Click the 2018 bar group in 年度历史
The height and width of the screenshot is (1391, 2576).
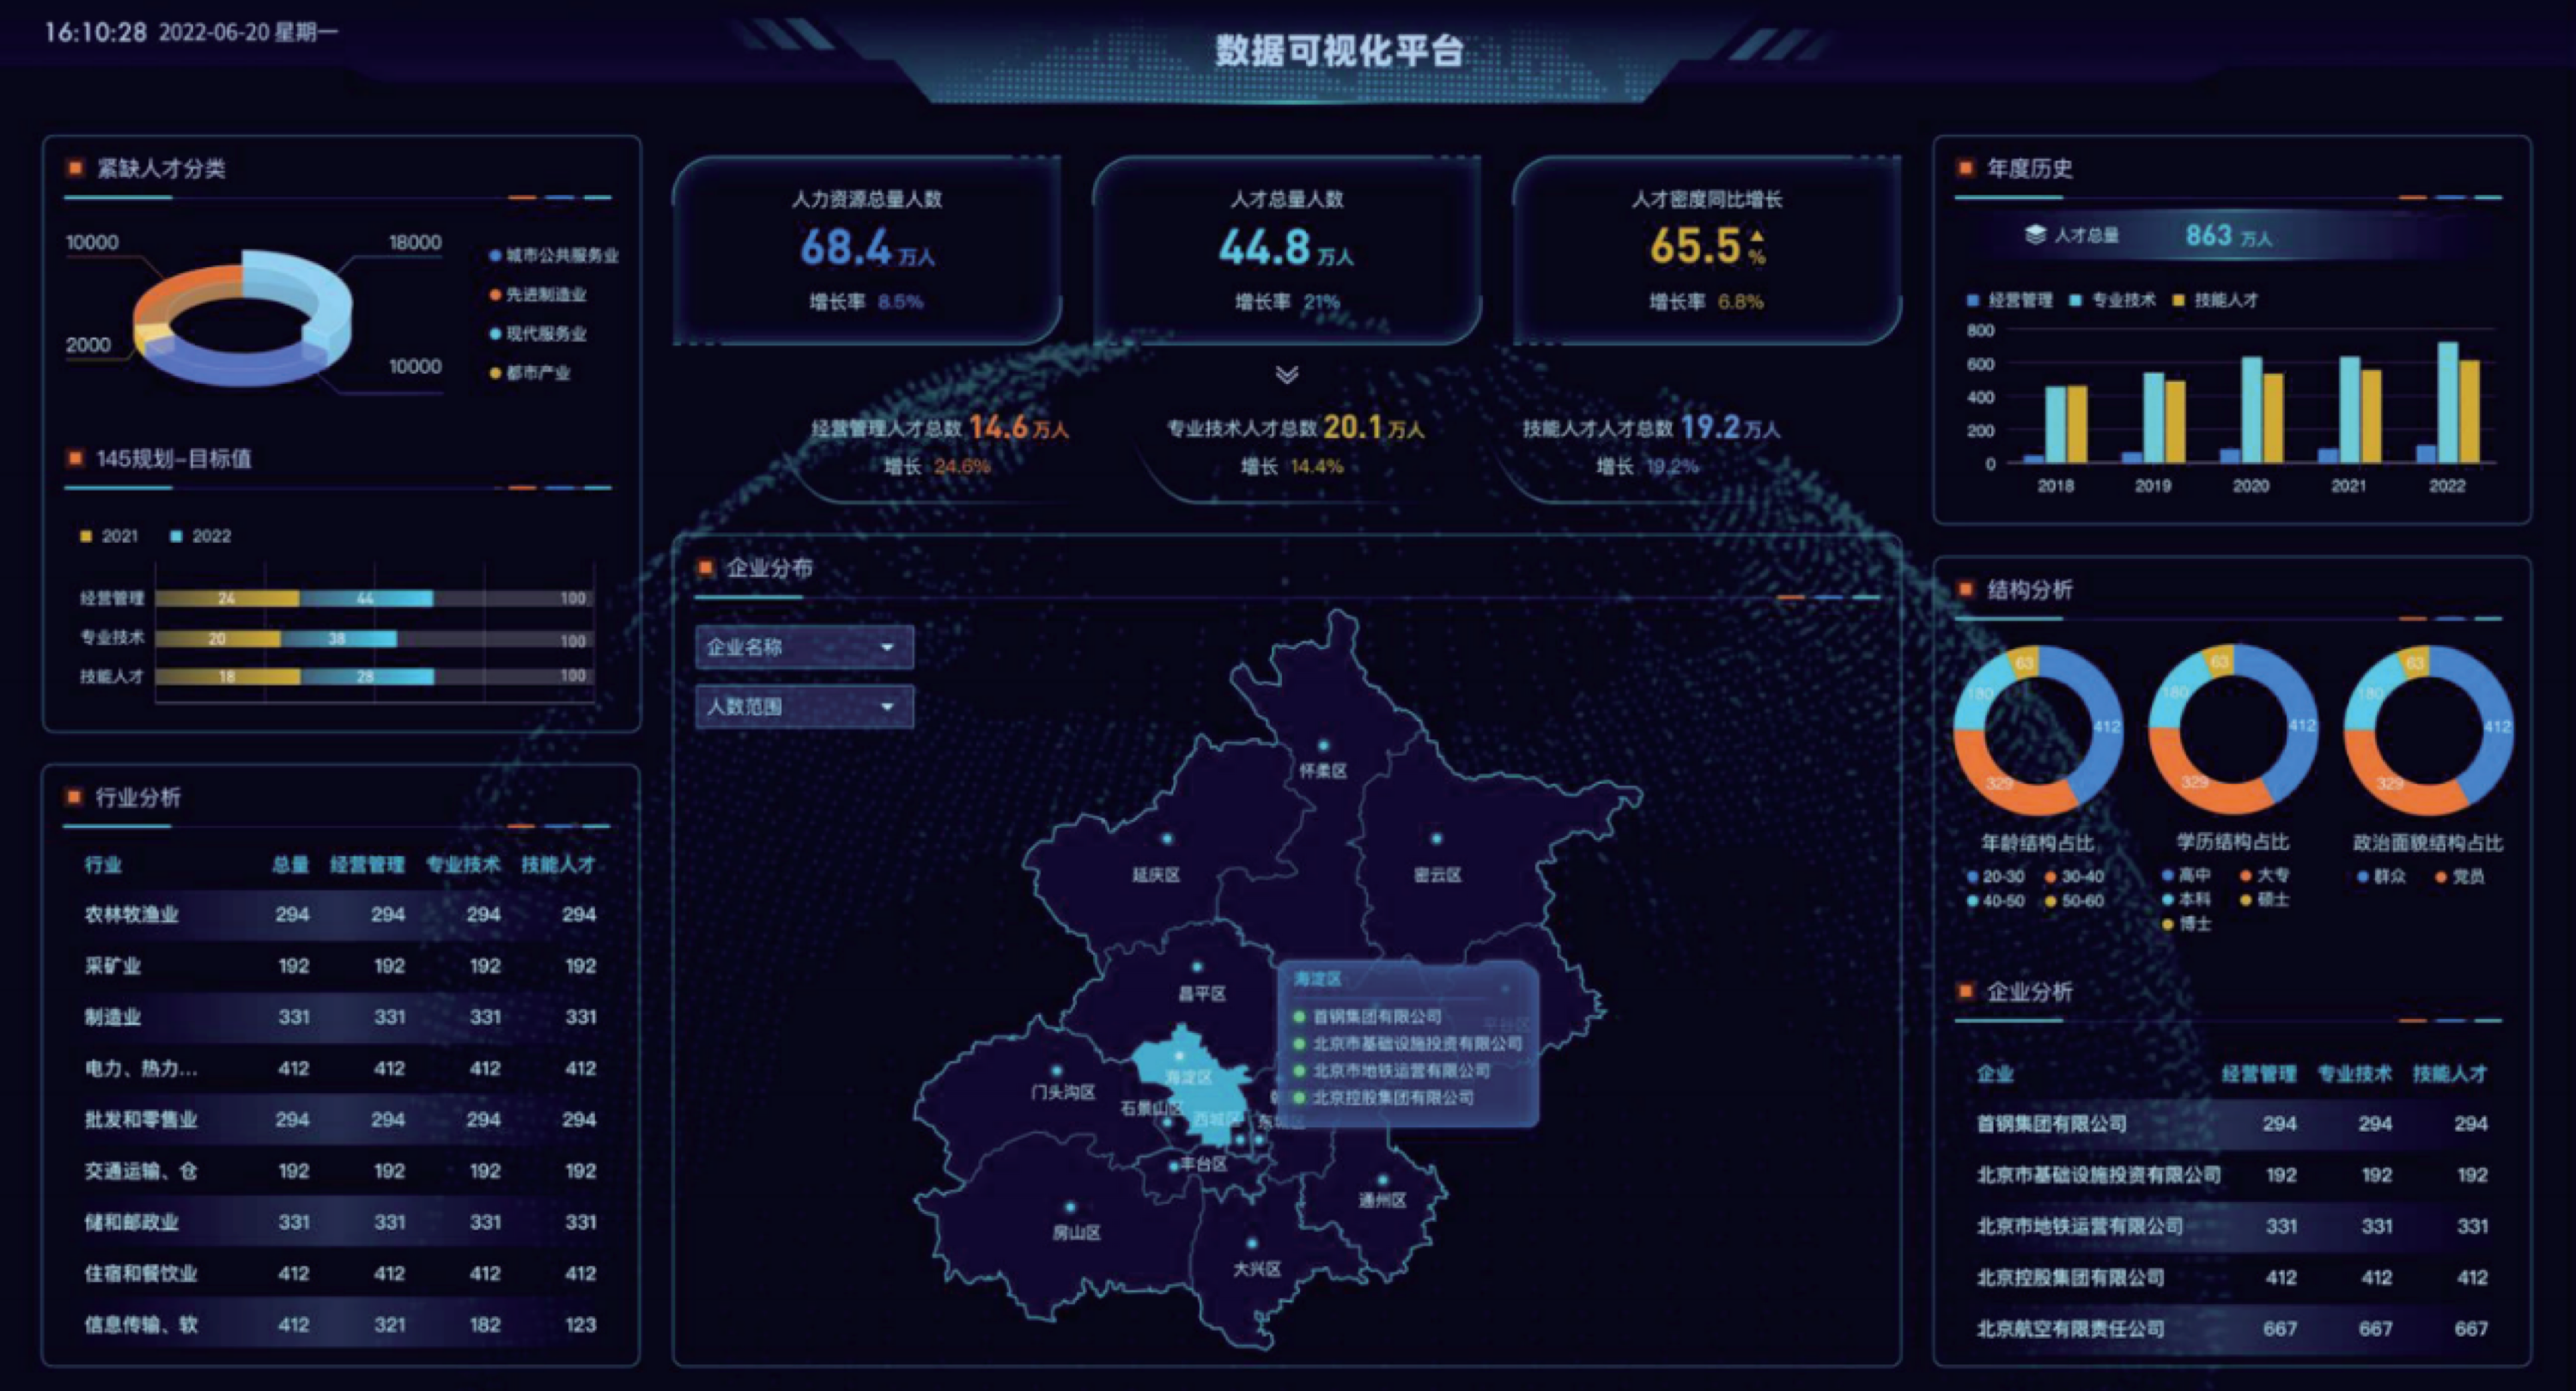coord(2056,424)
